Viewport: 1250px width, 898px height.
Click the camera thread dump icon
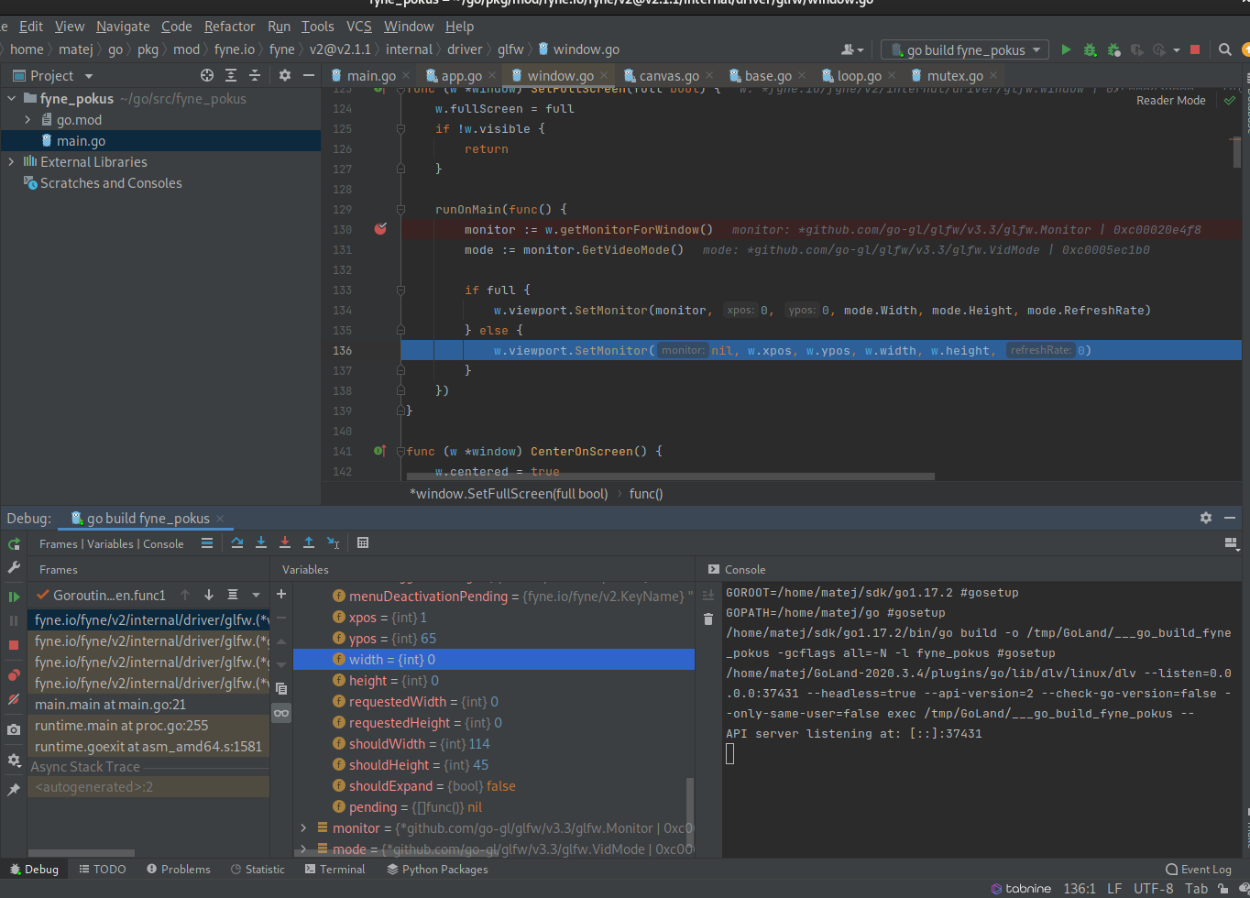coord(14,730)
